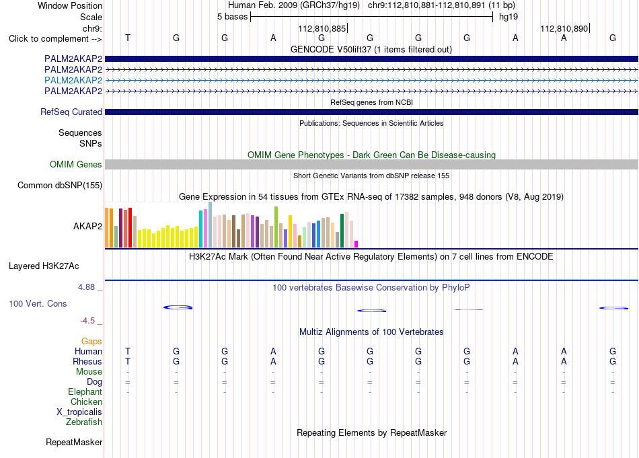Image resolution: width=639 pixels, height=458 pixels.
Task: Click the '5 bases' scale bar label
Action: click(x=232, y=17)
